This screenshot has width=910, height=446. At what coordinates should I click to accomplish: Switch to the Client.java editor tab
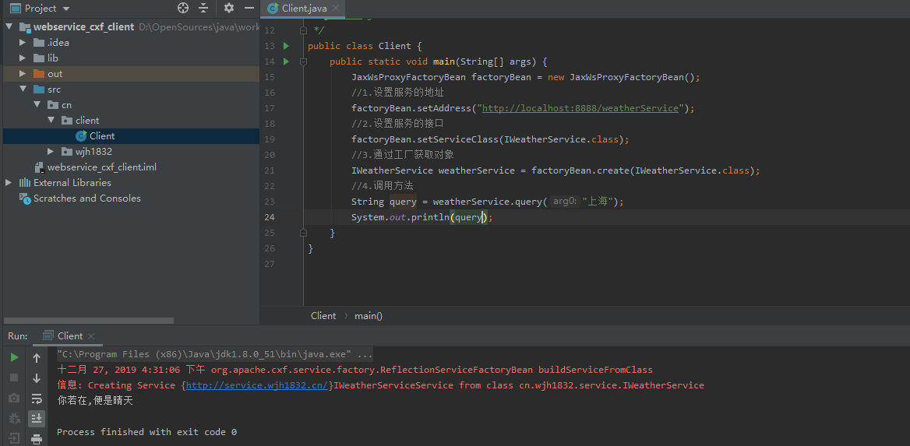pos(305,9)
